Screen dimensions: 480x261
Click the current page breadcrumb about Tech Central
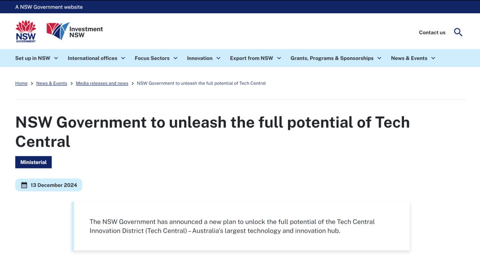click(x=201, y=83)
